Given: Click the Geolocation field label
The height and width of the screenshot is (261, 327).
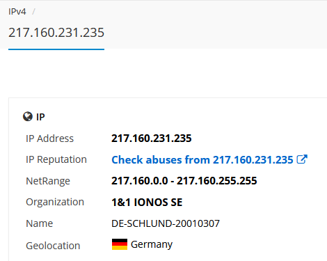Looking at the screenshot, I should (x=53, y=246).
